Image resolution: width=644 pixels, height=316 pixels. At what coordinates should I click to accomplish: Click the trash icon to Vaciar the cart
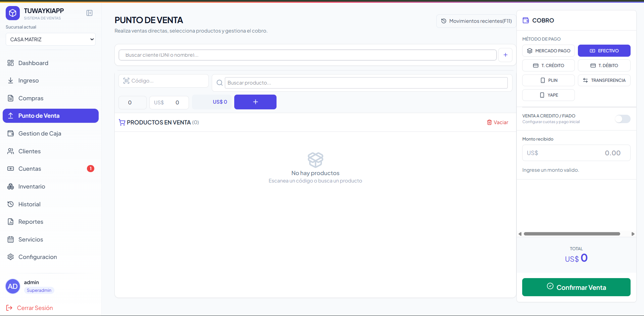(x=489, y=122)
